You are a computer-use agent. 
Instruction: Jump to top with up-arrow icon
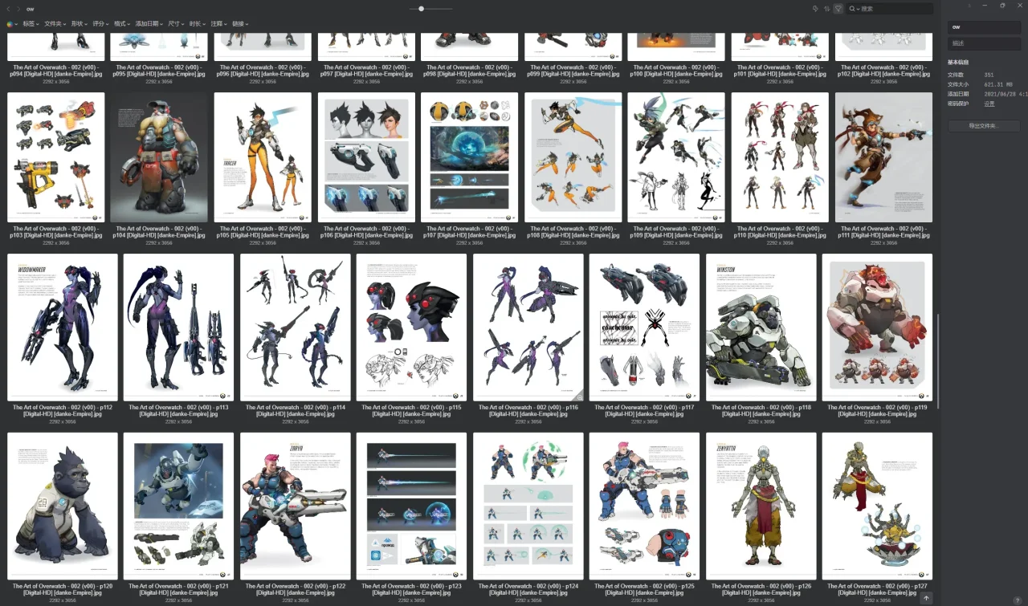point(926,598)
